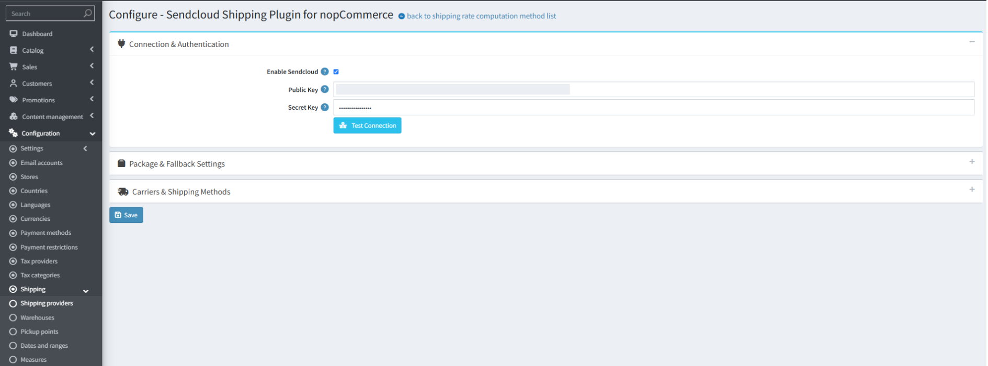The height and width of the screenshot is (366, 988).
Task: Expand the Package & Fallback Settings panel
Action: (972, 161)
